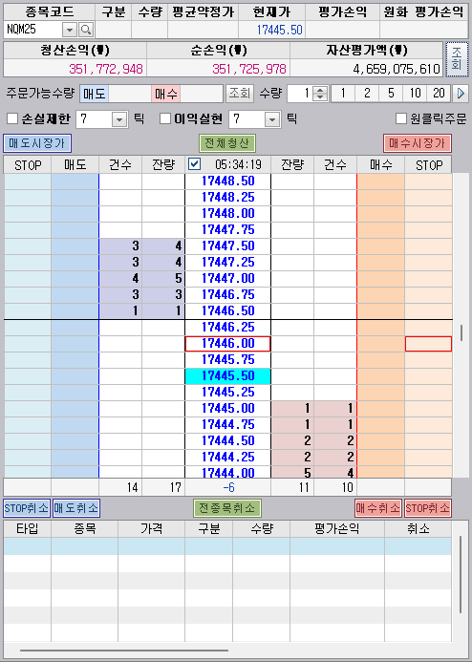Click the highlighted current price 17445.50

click(x=228, y=376)
